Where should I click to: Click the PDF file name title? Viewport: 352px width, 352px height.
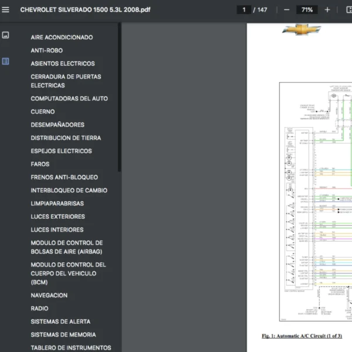[85, 9]
